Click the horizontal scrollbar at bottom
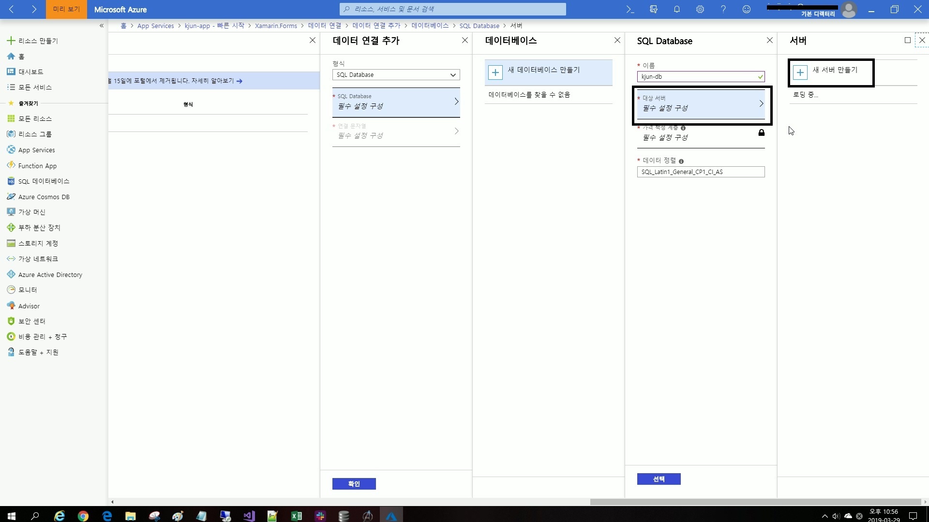Screen dimensions: 929x522 755,502
